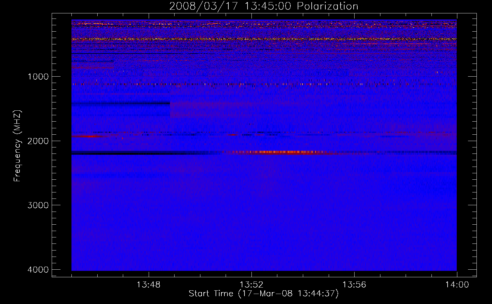The height and width of the screenshot is (304, 492).
Task: Click the 1000 frequency tick label
Action: click(38, 76)
